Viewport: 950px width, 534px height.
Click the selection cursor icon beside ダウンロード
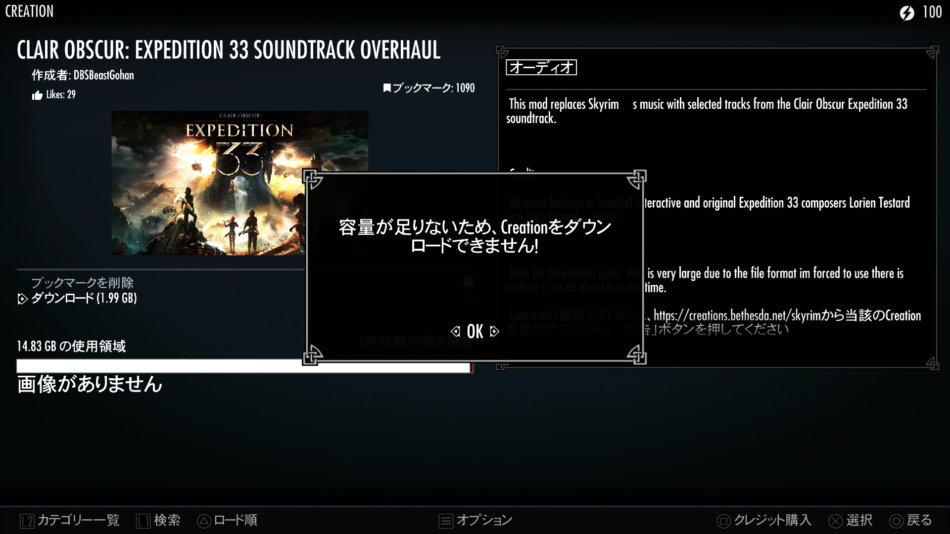[x=22, y=299]
